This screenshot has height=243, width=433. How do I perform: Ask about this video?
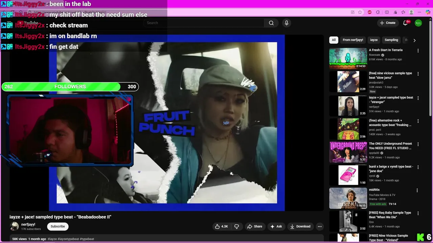coord(276,226)
